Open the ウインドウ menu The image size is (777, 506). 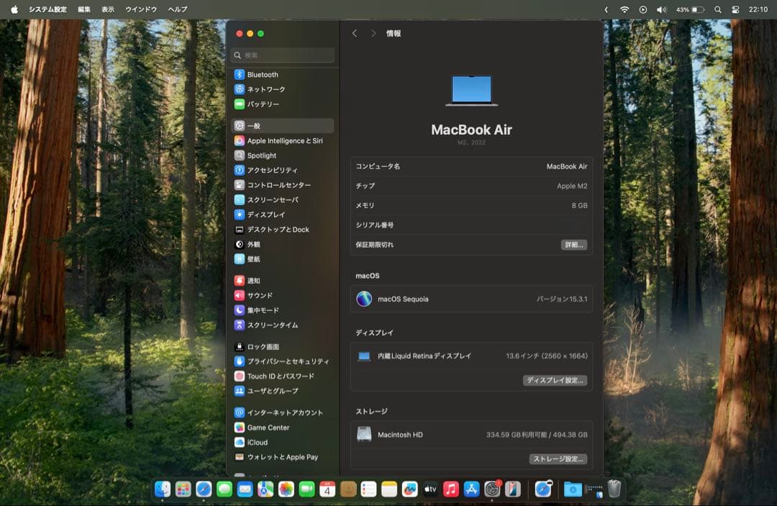[141, 9]
